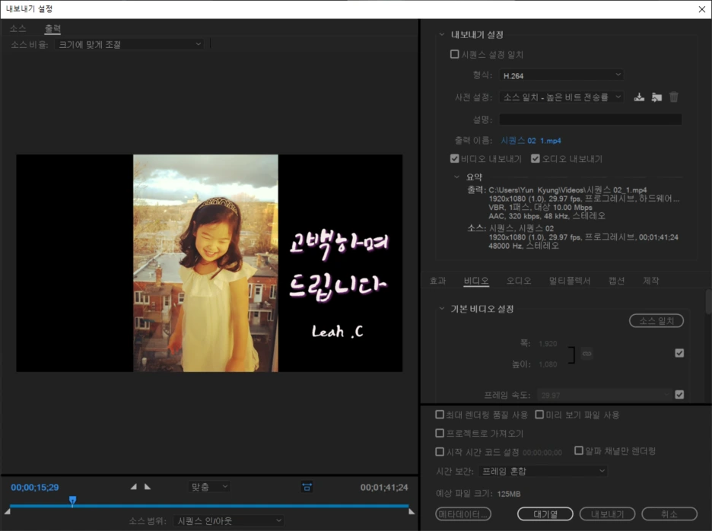This screenshot has width=712, height=531.
Task: Click the delete preset trash icon
Action: coord(673,97)
